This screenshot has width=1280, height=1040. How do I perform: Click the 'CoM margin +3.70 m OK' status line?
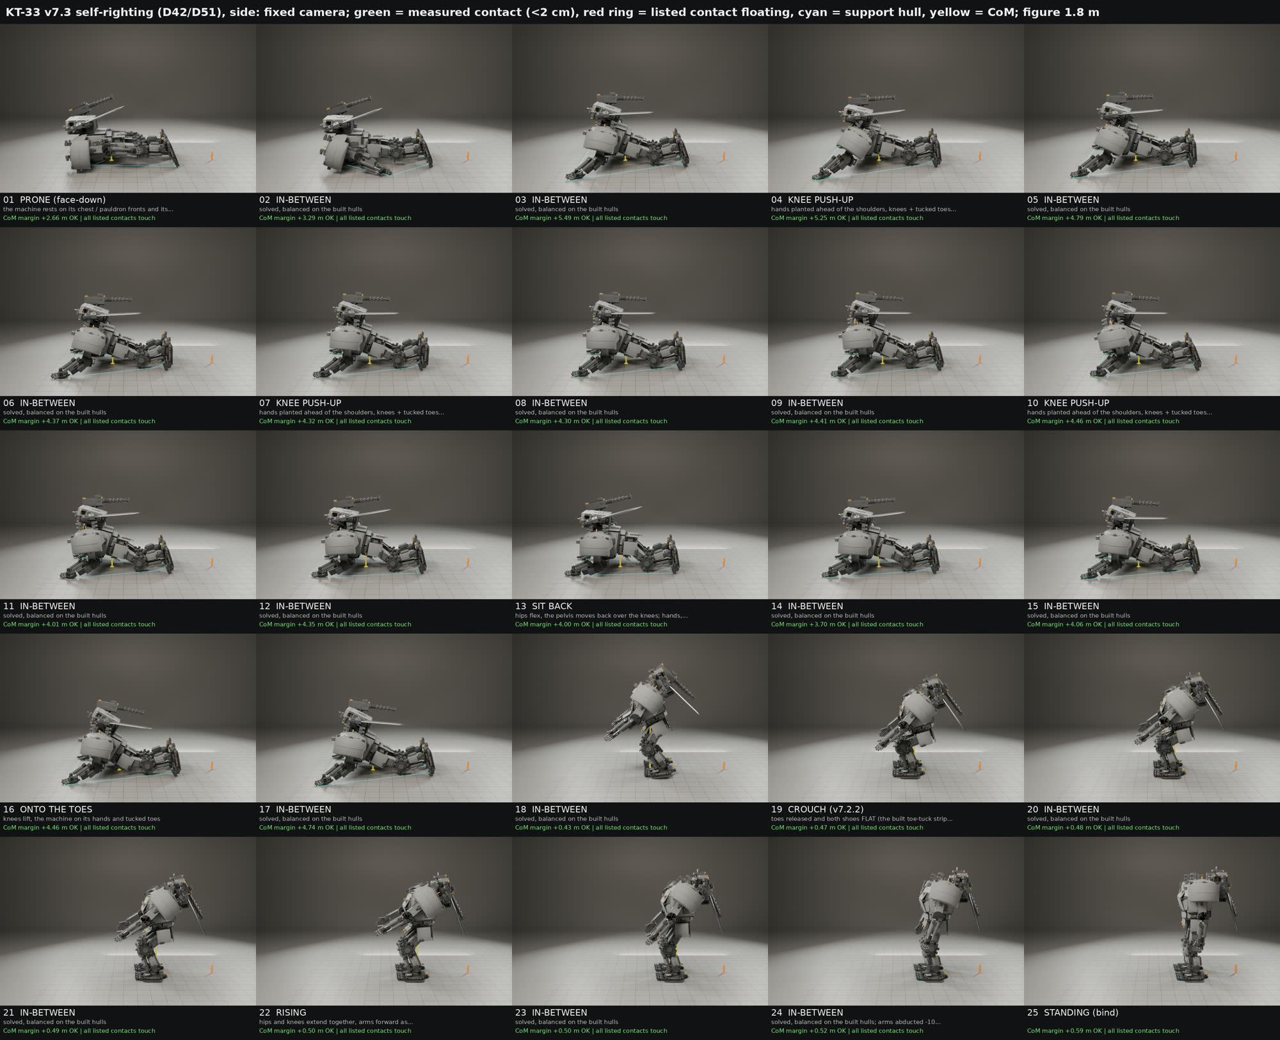tap(847, 624)
